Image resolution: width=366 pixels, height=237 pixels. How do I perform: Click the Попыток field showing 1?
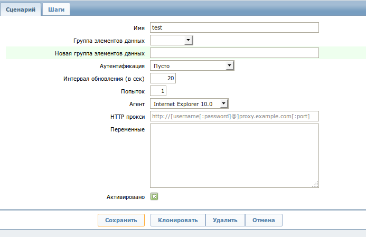[x=158, y=91]
